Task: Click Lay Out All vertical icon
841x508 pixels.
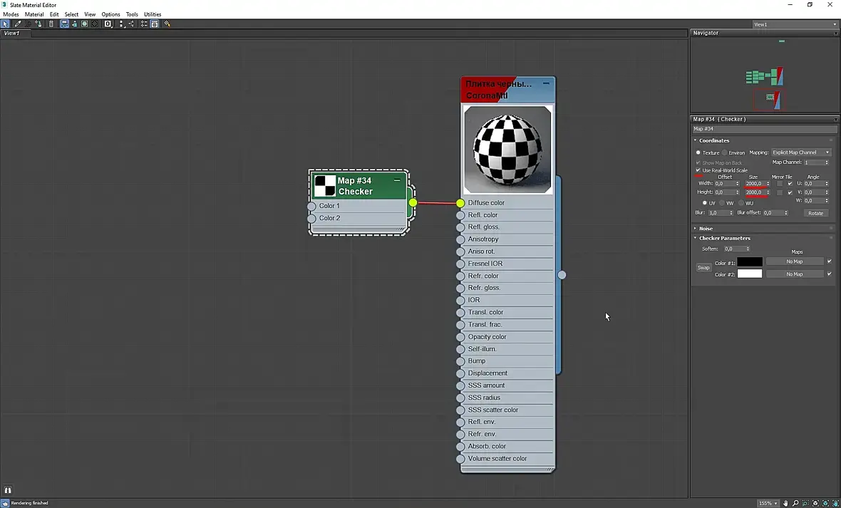Action: (x=121, y=24)
